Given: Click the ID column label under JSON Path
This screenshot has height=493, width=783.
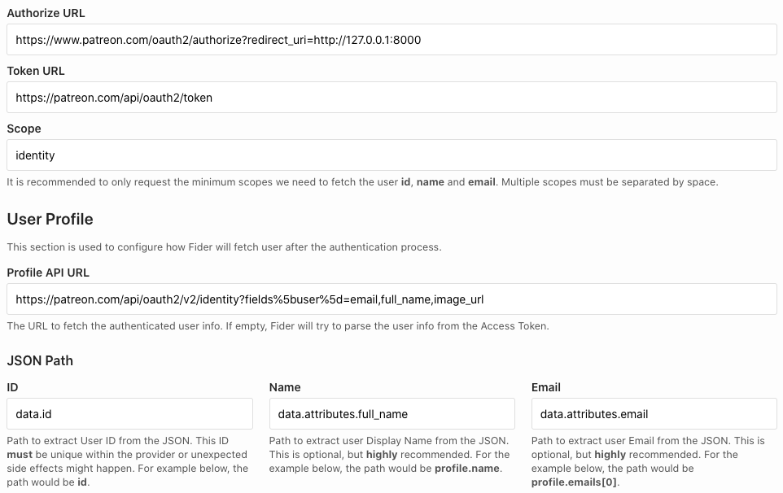Looking at the screenshot, I should coord(12,387).
